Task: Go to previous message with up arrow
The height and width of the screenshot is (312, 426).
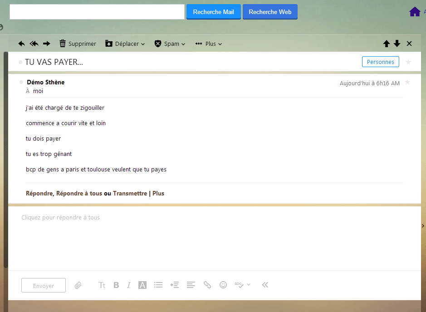Action: click(x=387, y=44)
